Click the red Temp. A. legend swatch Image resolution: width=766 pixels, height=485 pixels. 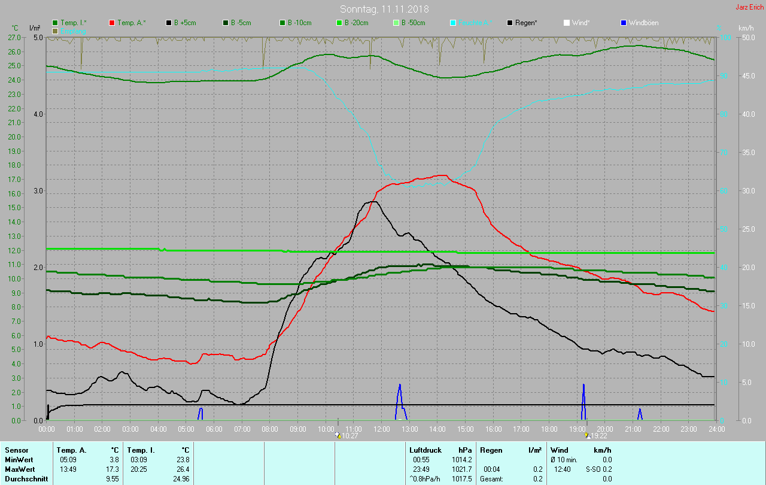[112, 23]
